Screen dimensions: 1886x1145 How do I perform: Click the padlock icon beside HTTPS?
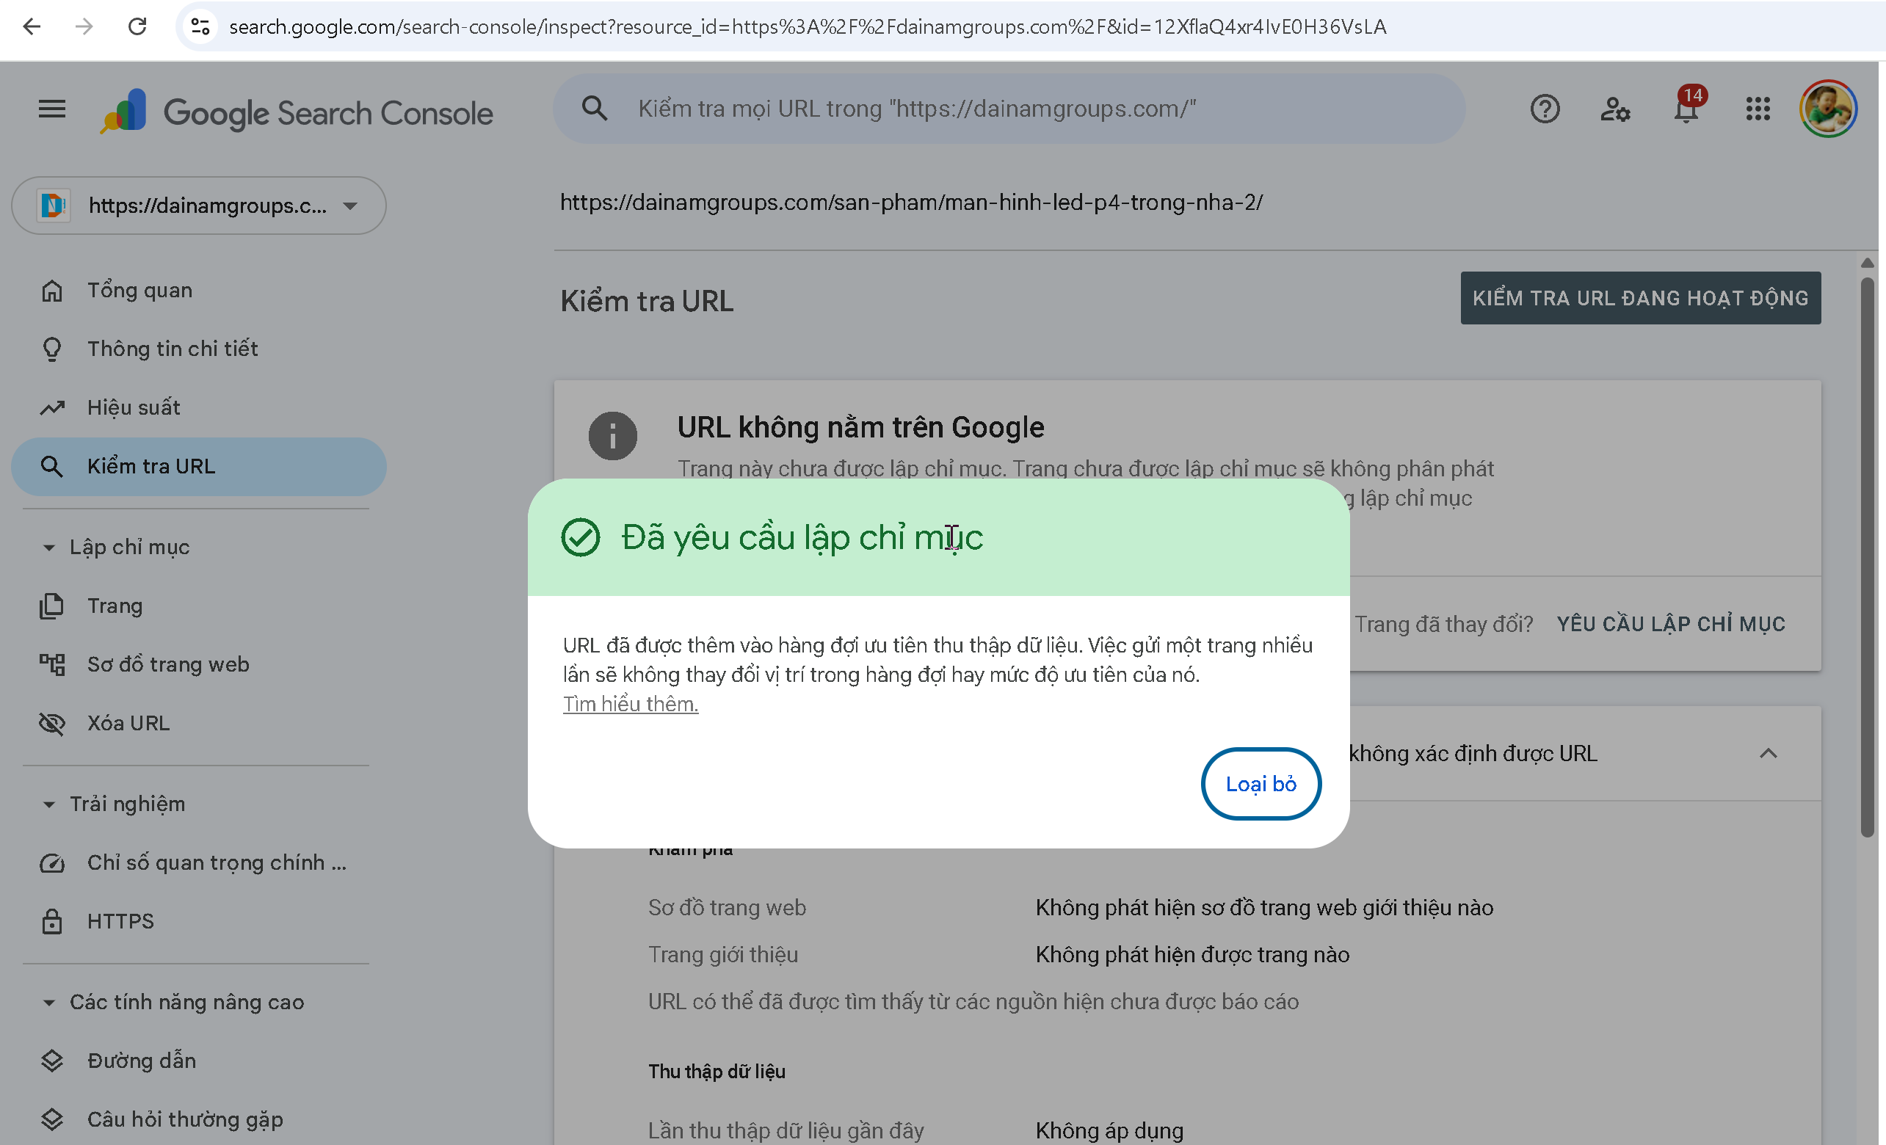point(51,920)
